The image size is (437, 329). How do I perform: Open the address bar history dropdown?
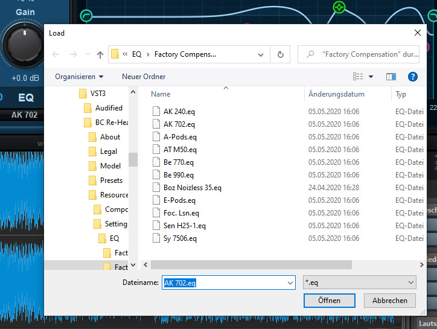click(x=261, y=54)
